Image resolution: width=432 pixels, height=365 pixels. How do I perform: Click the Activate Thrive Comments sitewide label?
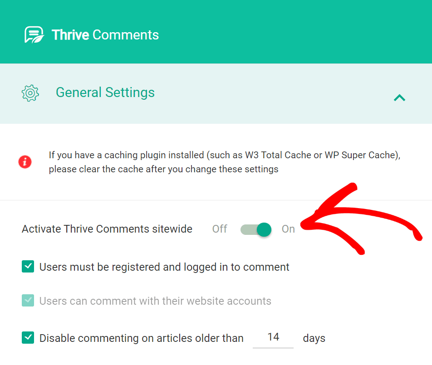pyautogui.click(x=107, y=229)
